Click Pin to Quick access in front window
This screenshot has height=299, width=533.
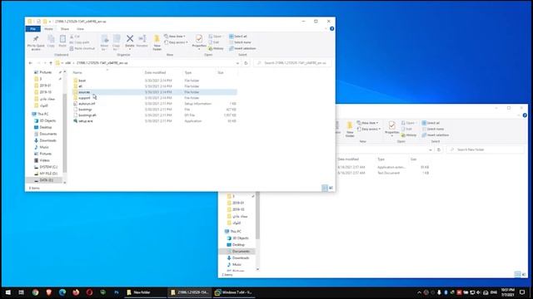36,42
